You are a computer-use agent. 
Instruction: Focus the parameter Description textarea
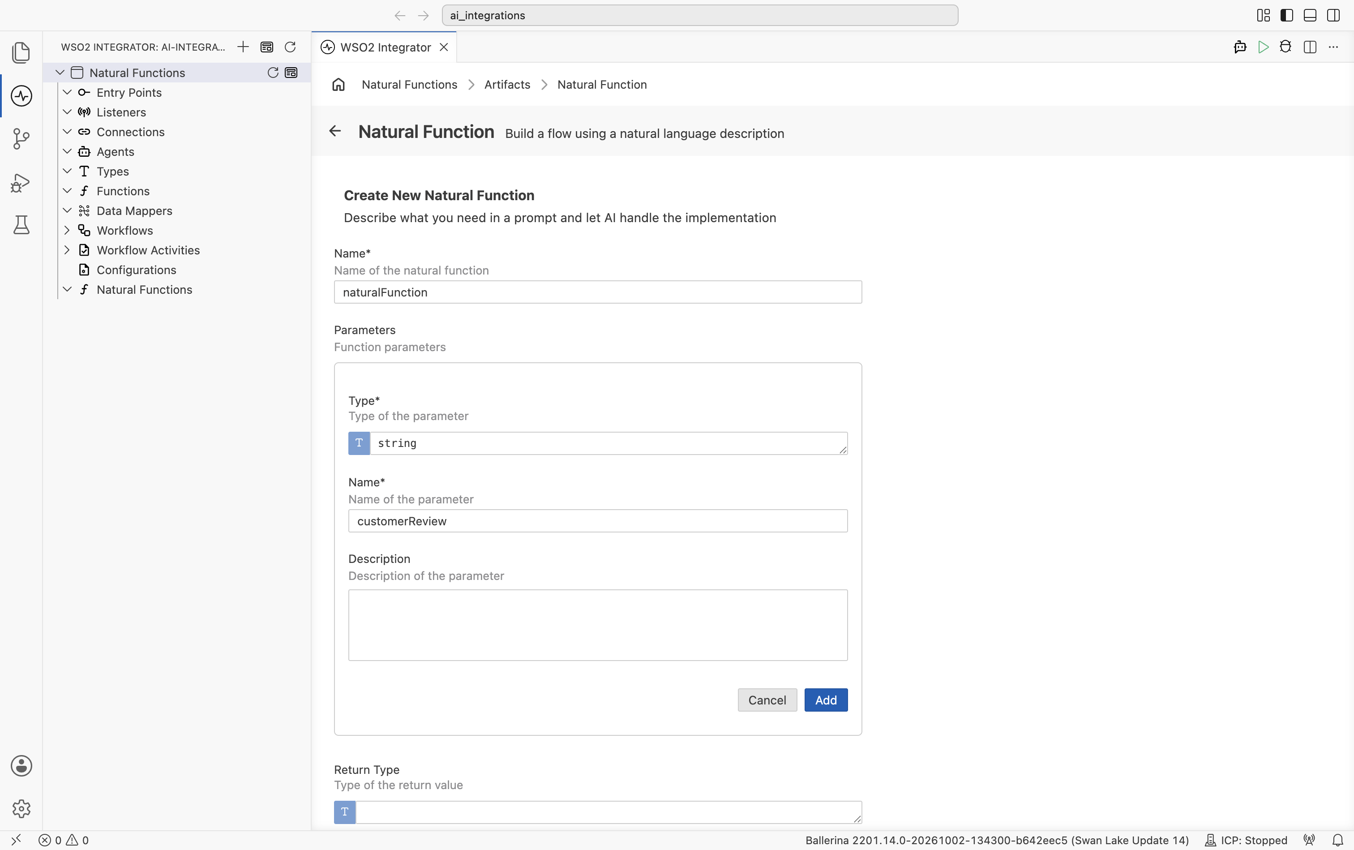[597, 625]
